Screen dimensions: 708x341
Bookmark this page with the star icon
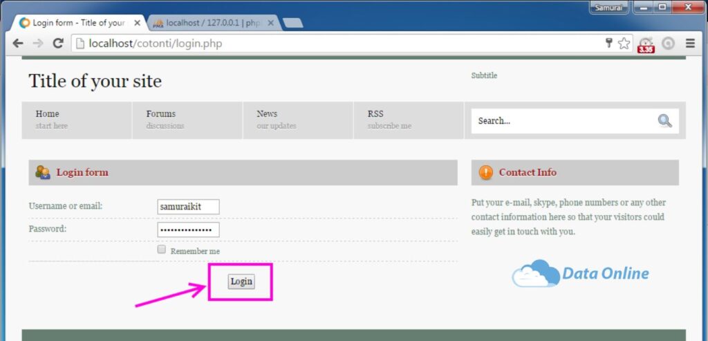[x=624, y=44]
